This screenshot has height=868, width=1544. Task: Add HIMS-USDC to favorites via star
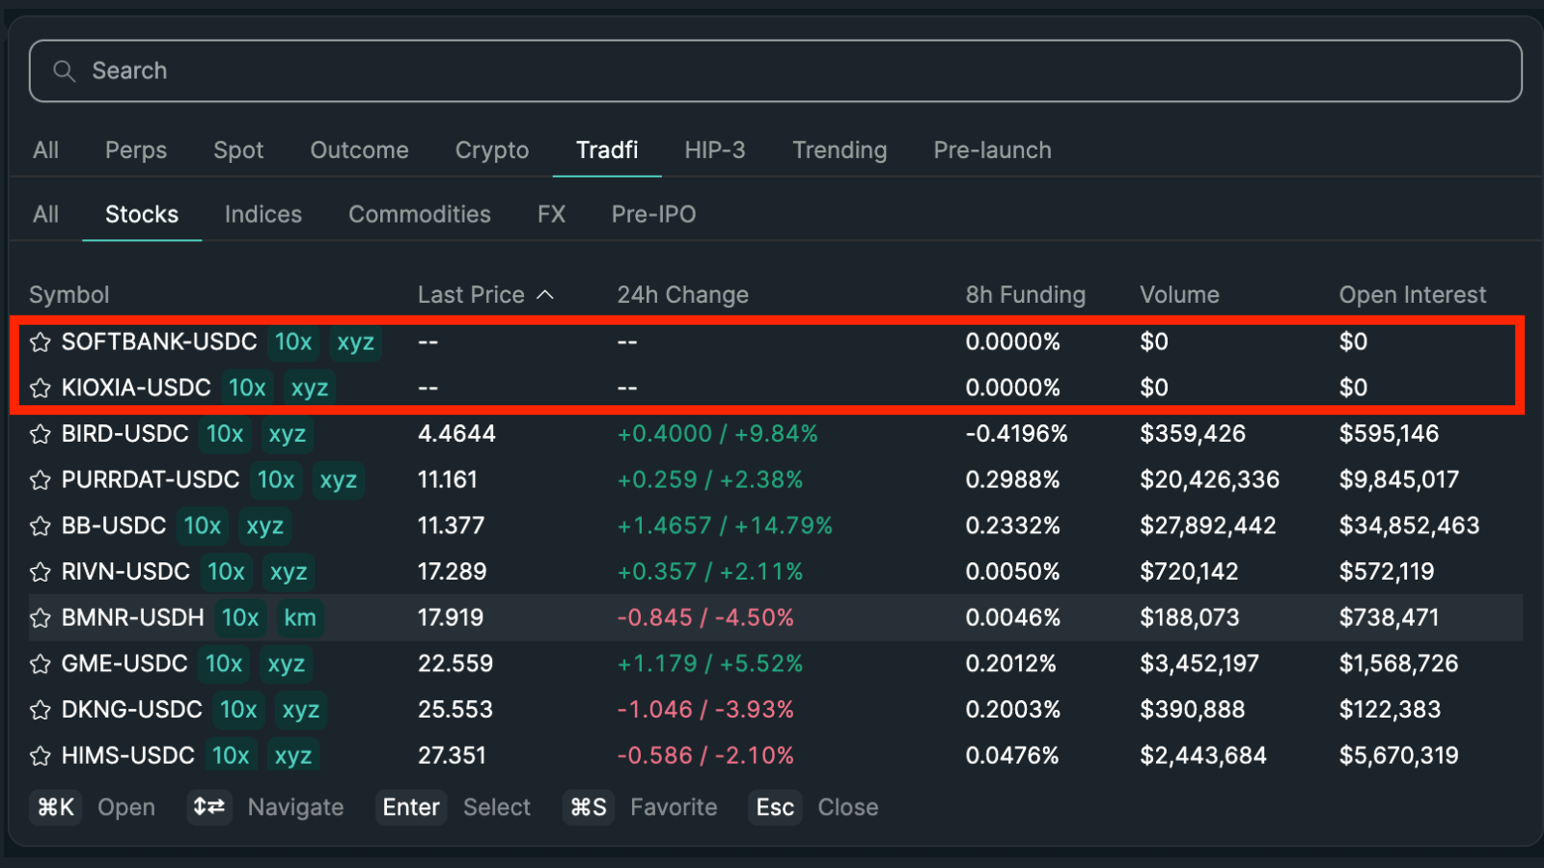[41, 756]
